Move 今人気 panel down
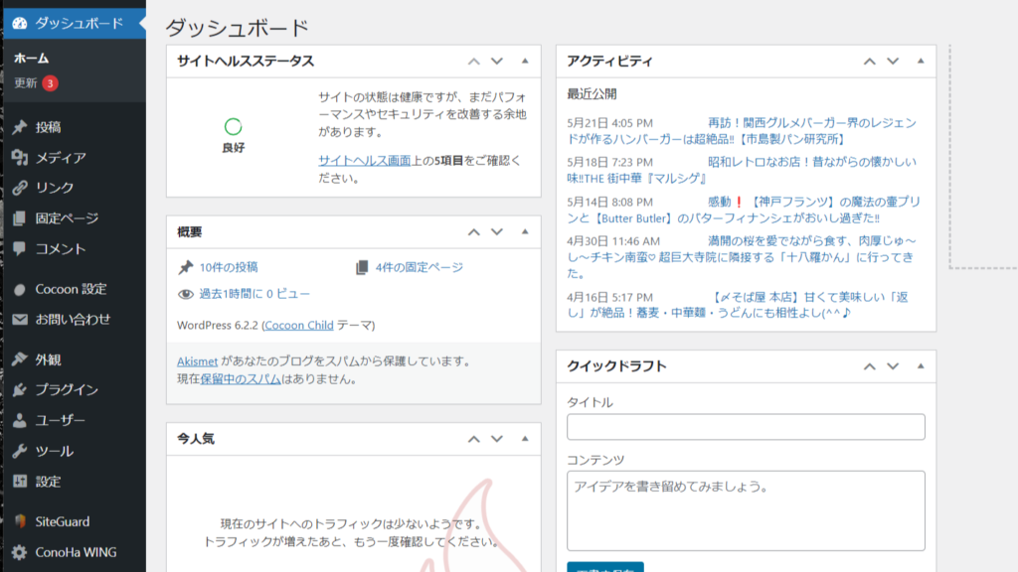1018x572 pixels. 497,439
